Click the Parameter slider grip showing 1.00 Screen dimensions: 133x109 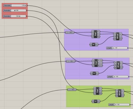tap(25, 6)
